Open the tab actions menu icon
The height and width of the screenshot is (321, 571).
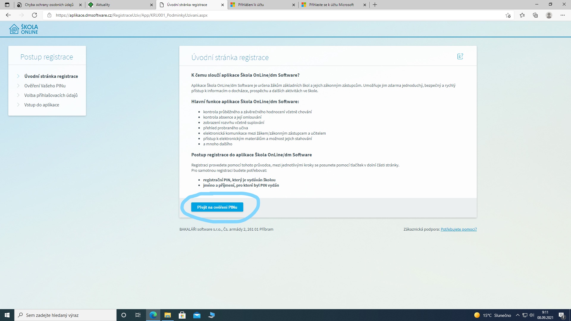7,5
